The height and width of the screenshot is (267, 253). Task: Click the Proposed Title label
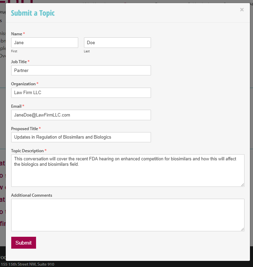click(24, 129)
